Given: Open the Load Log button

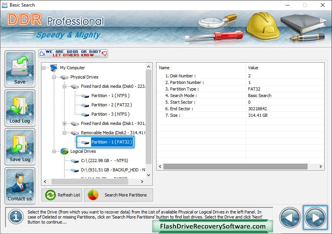Looking at the screenshot, I should pos(20,108).
